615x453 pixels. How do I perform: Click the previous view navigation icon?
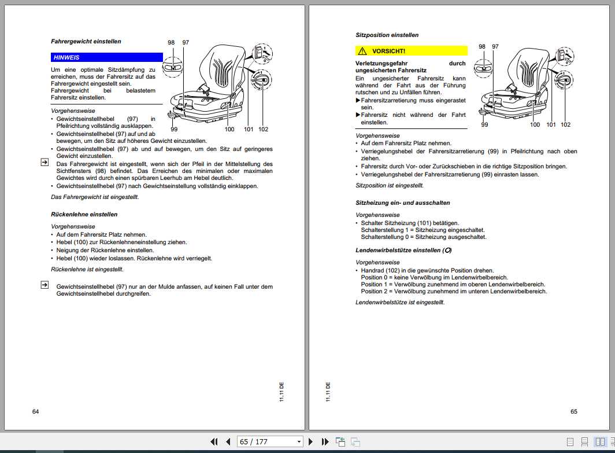pyautogui.click(x=340, y=441)
